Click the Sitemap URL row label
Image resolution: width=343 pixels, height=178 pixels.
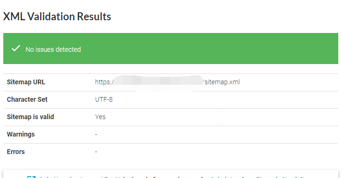point(26,82)
